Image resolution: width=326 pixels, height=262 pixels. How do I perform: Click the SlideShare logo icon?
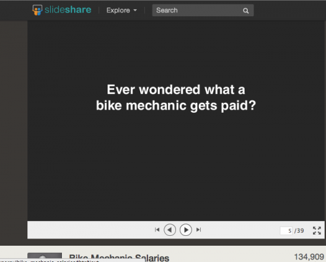(37, 10)
